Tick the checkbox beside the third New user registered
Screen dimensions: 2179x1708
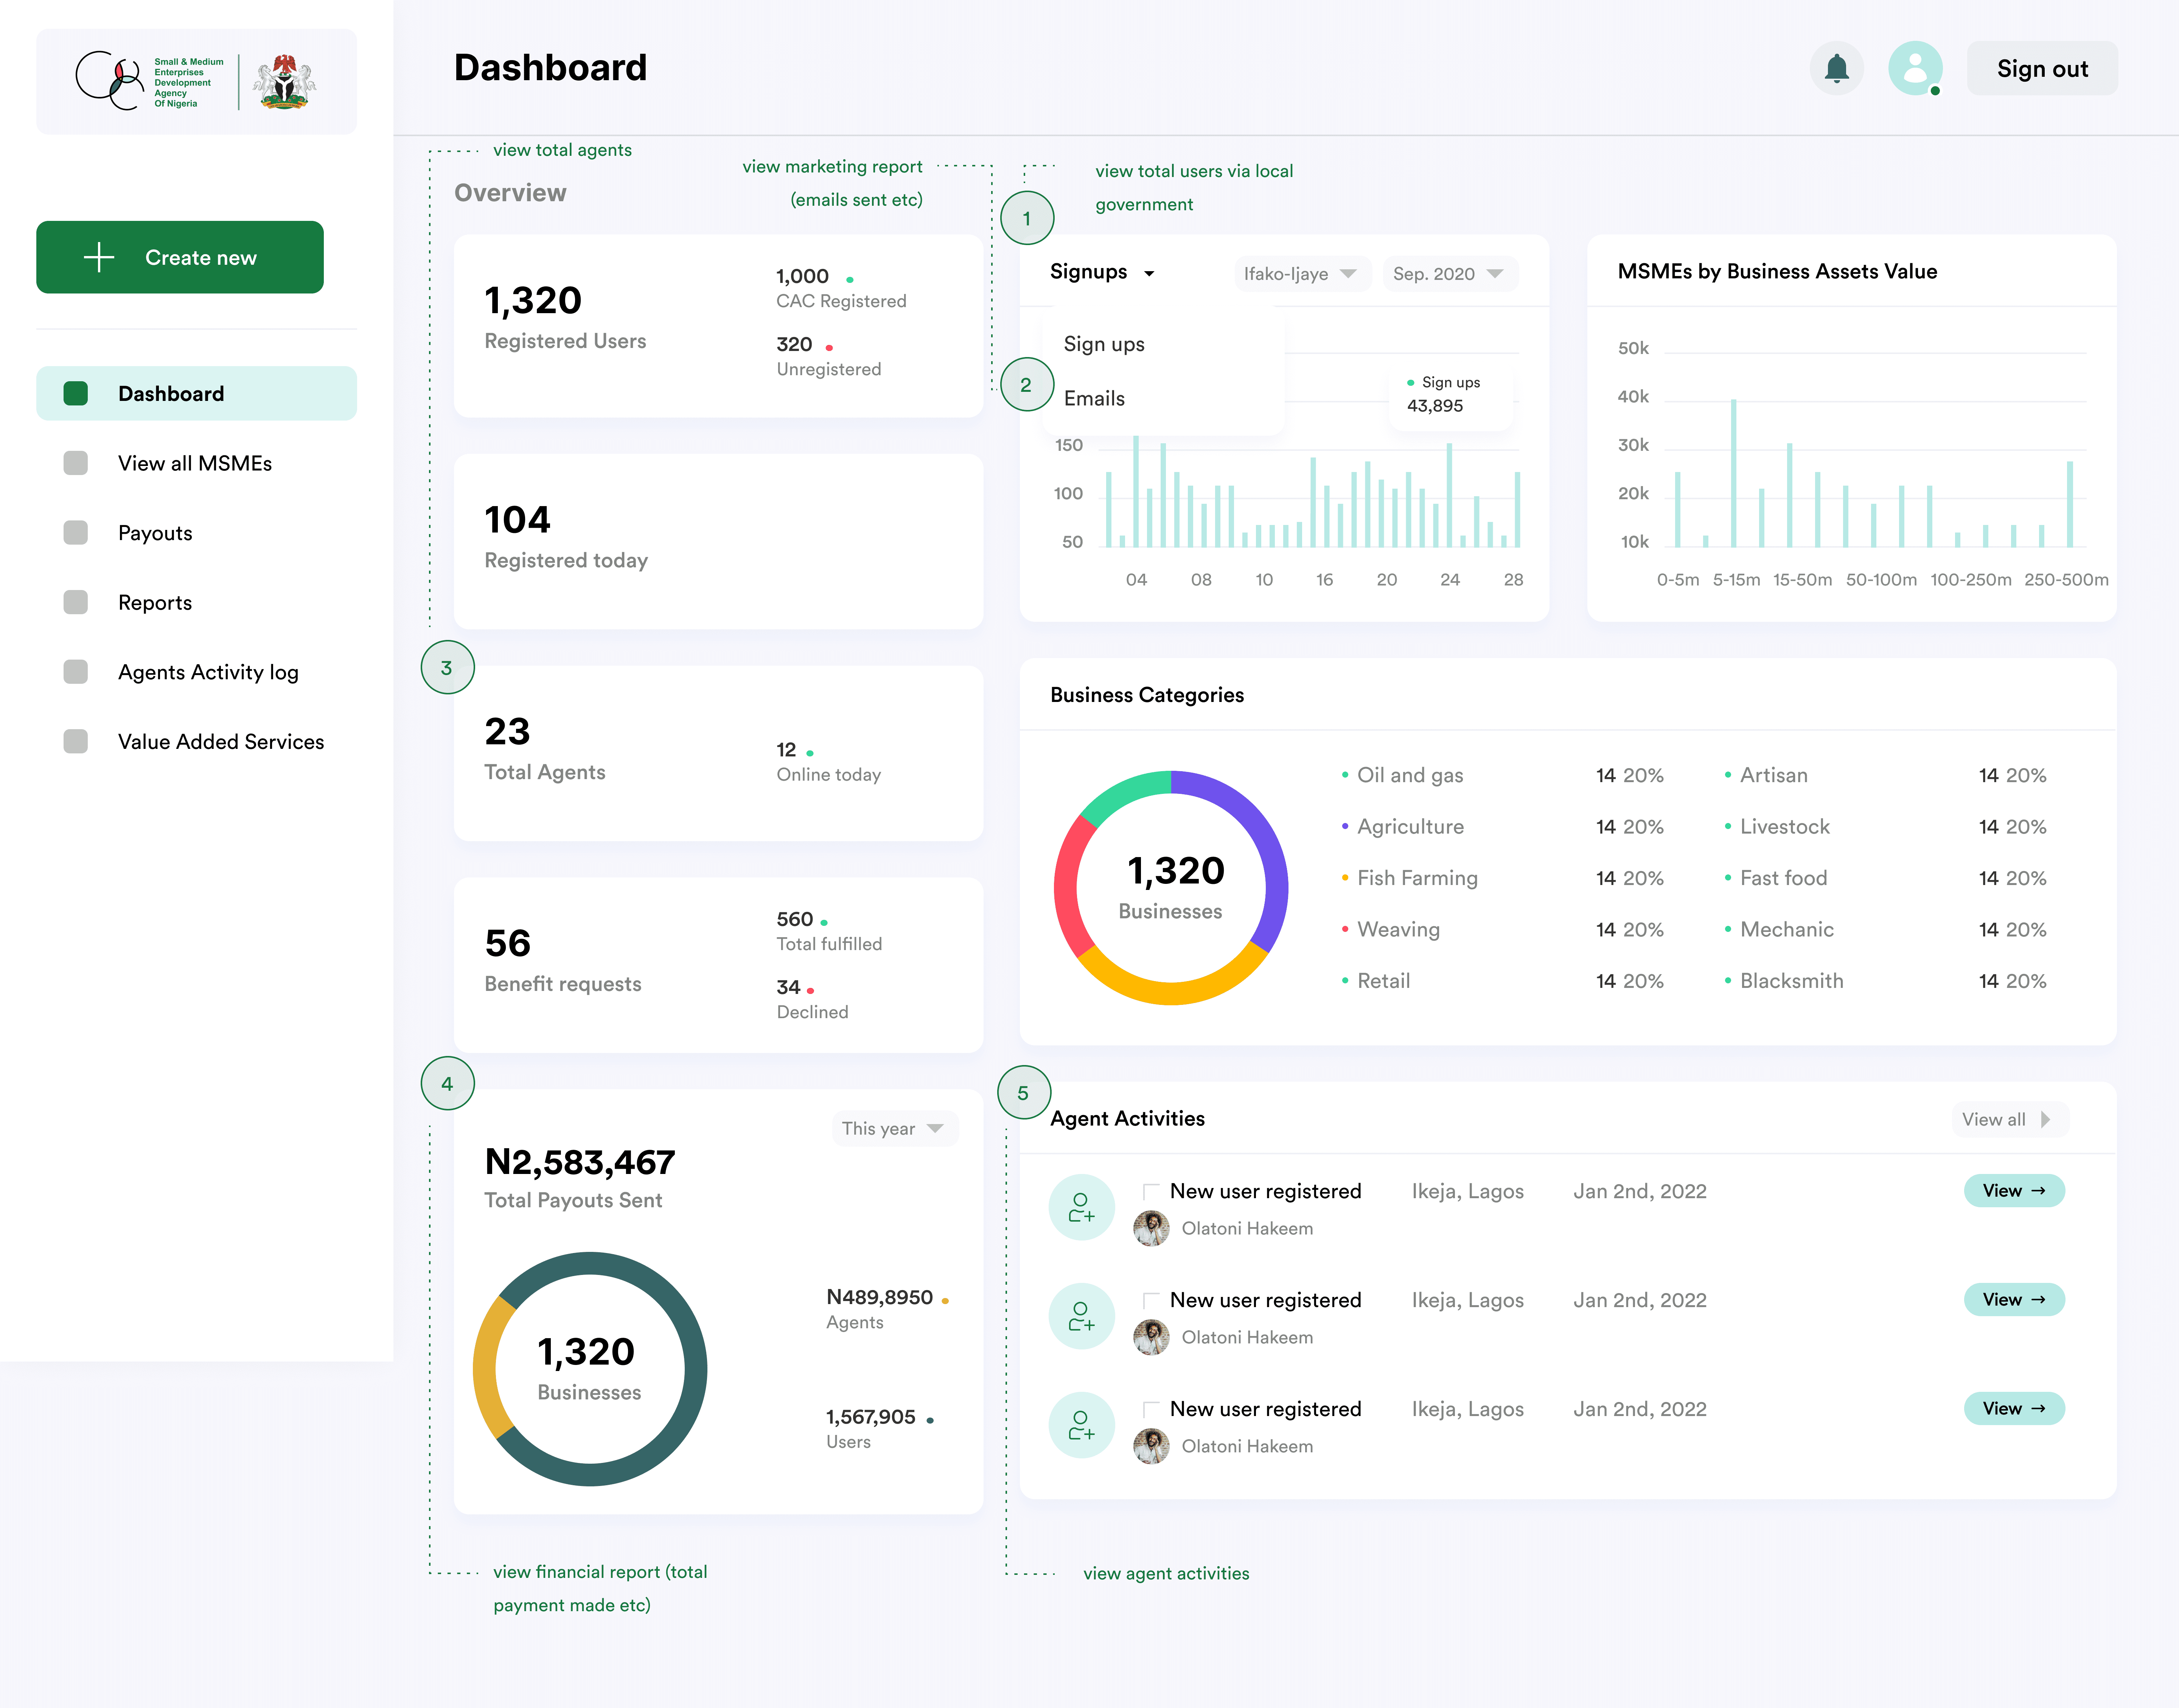pos(1151,1409)
